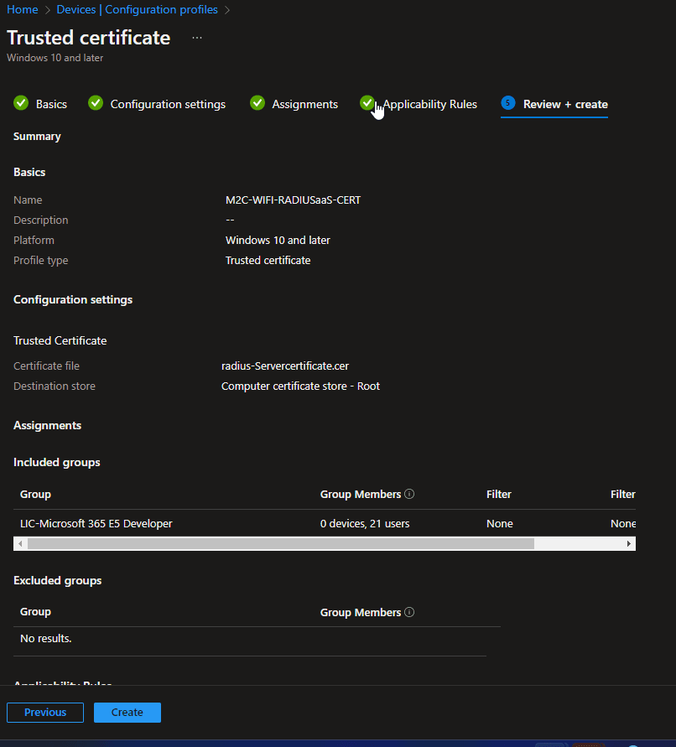
Task: Click the blue step 5 circle icon
Action: point(507,103)
